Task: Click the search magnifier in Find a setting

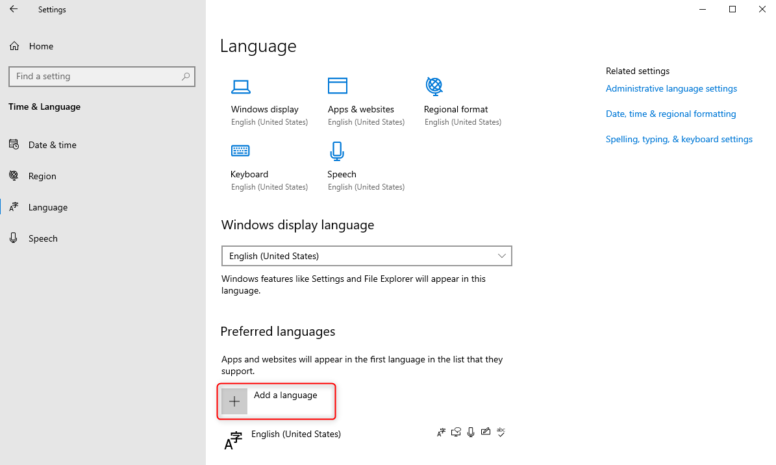Action: tap(186, 76)
